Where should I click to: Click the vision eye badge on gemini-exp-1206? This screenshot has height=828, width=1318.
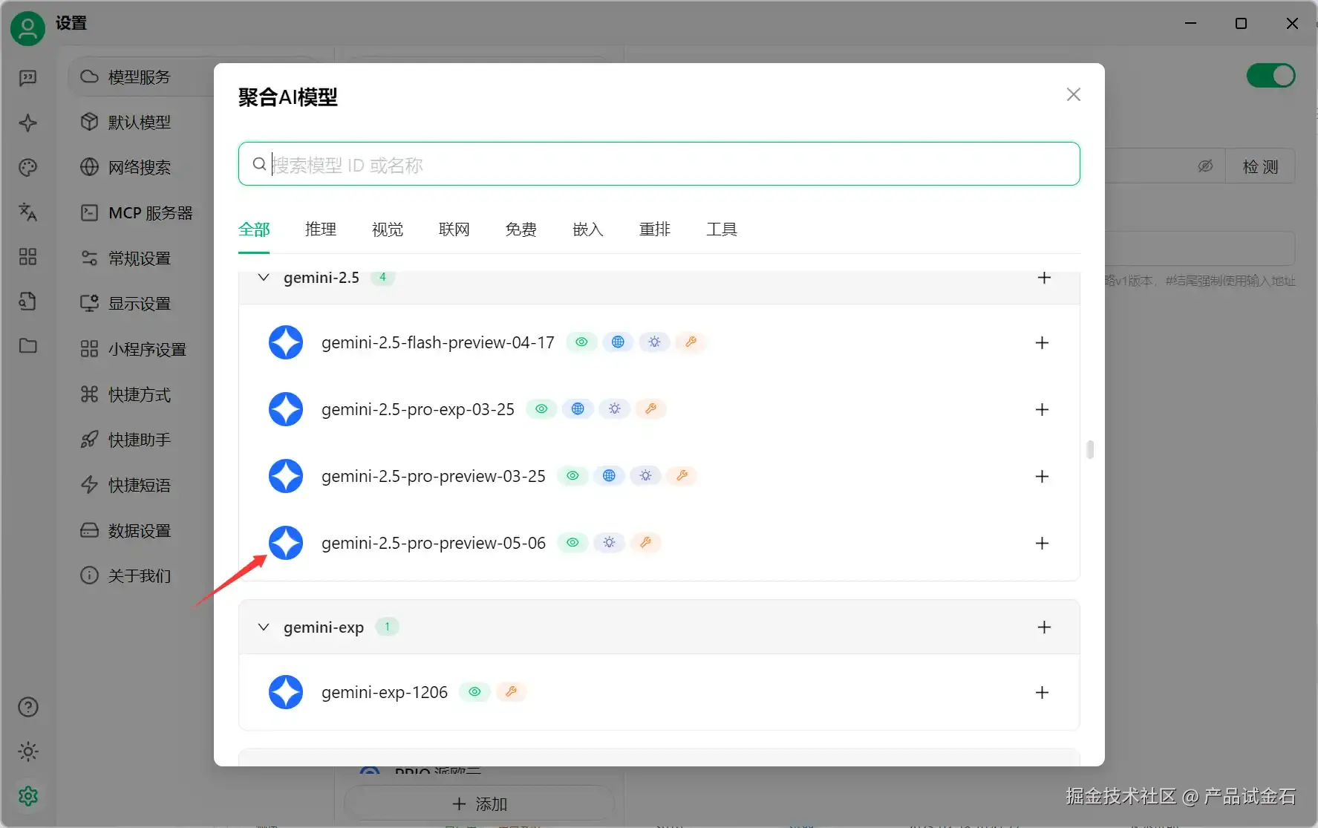(474, 691)
